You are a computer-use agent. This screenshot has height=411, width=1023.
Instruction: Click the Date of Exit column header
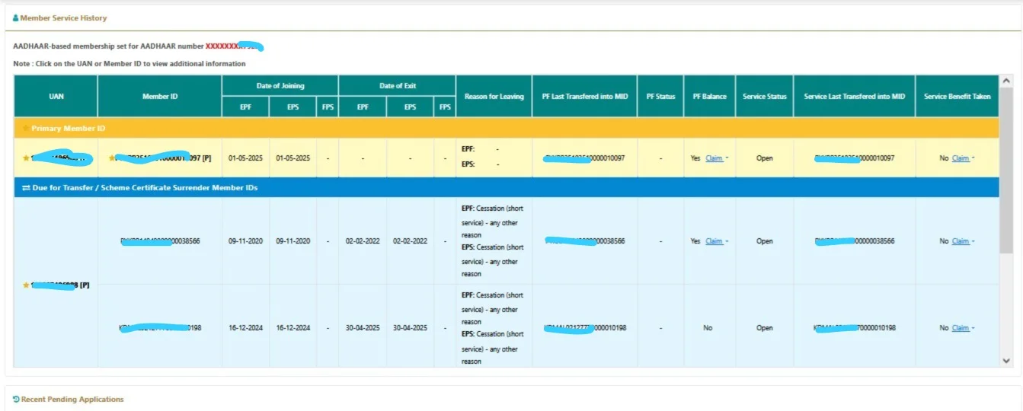pos(398,86)
